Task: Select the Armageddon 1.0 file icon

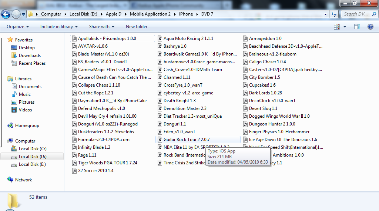Action: click(246, 38)
